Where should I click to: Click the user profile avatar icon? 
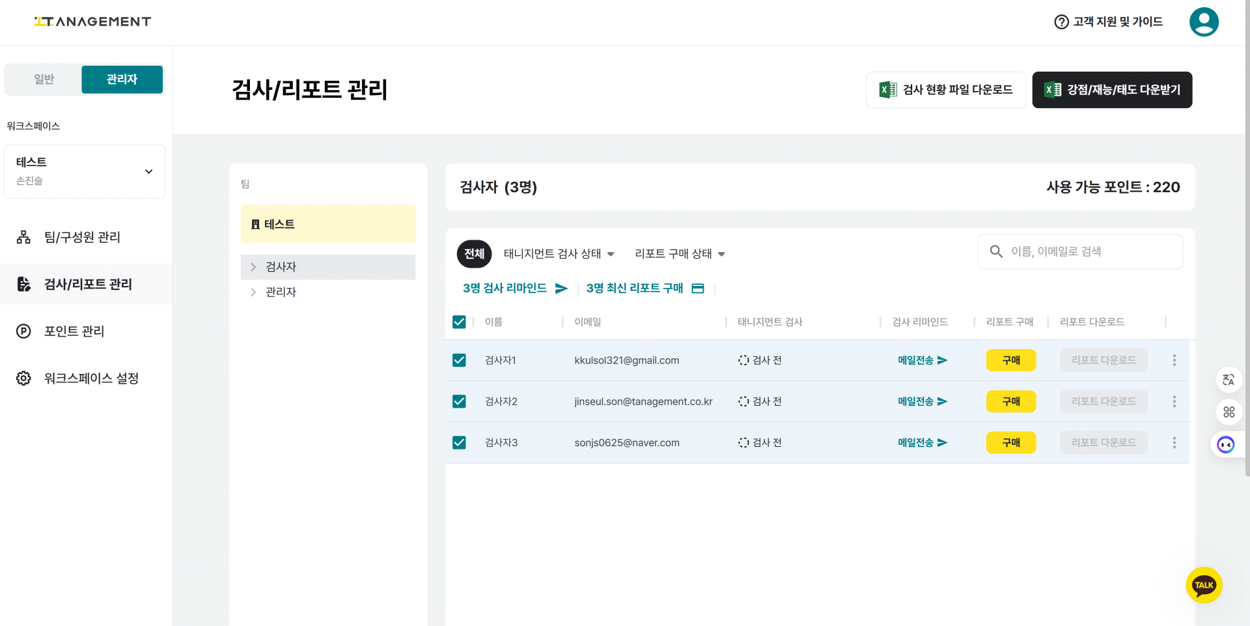(x=1203, y=22)
